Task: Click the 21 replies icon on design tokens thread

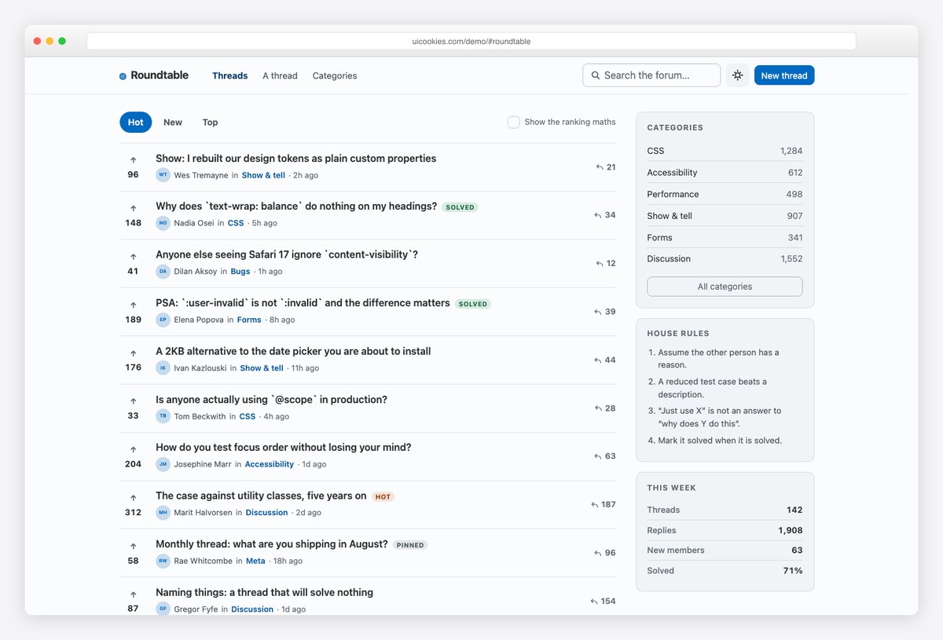Action: coord(600,167)
